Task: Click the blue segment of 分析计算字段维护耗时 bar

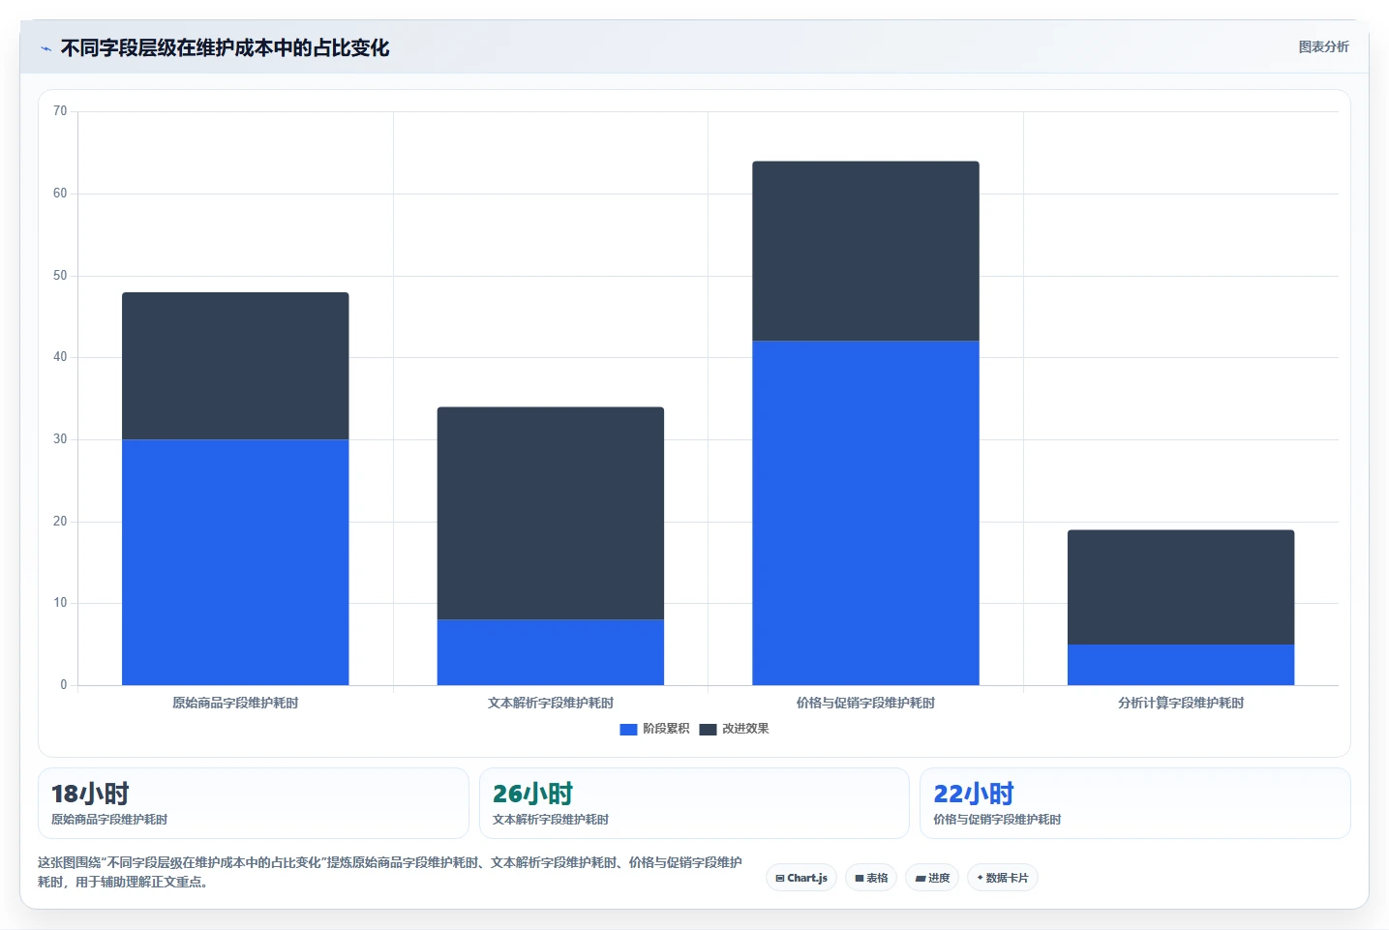Action: [x=1181, y=665]
